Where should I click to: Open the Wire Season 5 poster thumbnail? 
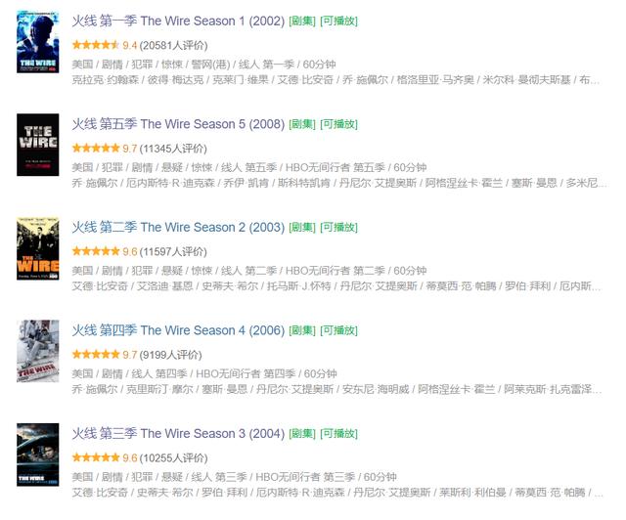click(x=38, y=145)
